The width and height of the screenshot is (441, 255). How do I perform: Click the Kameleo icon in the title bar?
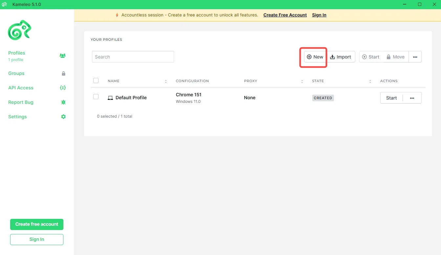click(5, 5)
